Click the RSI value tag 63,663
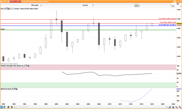 coord(179,73)
